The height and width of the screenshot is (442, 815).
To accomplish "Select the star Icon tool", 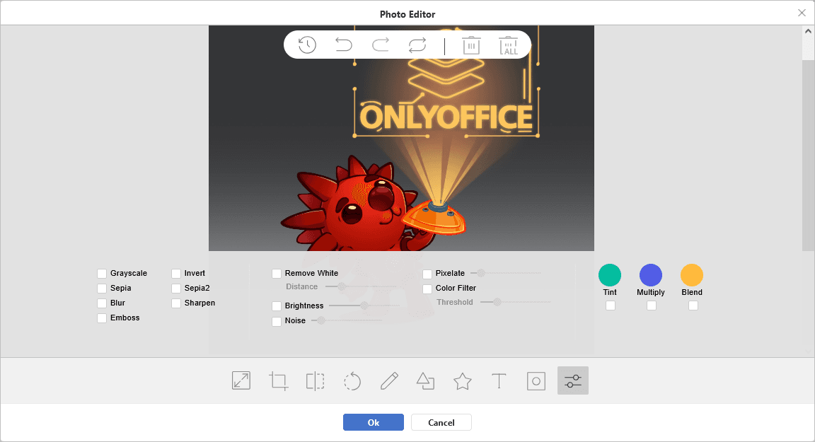I will [462, 380].
